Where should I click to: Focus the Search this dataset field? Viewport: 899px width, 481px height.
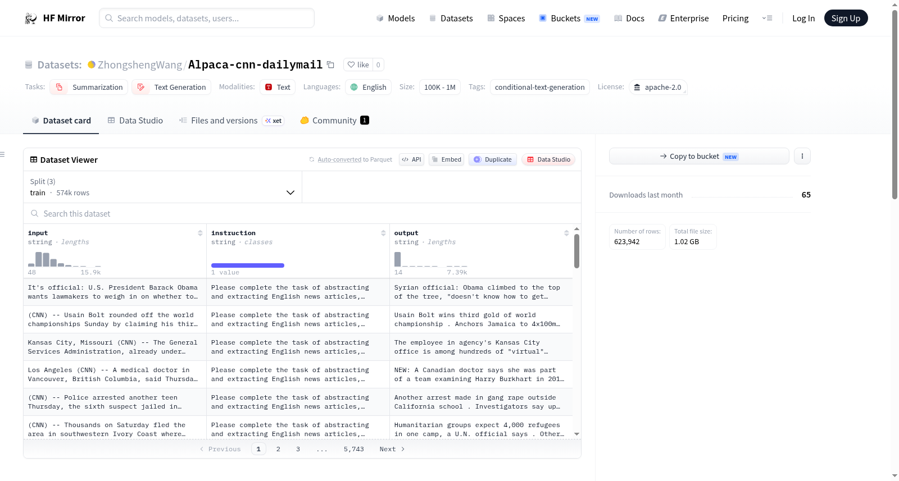[302, 214]
